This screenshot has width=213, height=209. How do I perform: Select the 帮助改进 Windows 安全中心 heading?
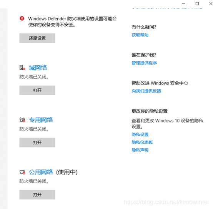pyautogui.click(x=160, y=83)
